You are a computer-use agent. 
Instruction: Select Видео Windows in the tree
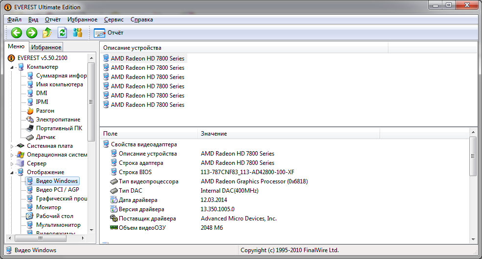(x=57, y=181)
